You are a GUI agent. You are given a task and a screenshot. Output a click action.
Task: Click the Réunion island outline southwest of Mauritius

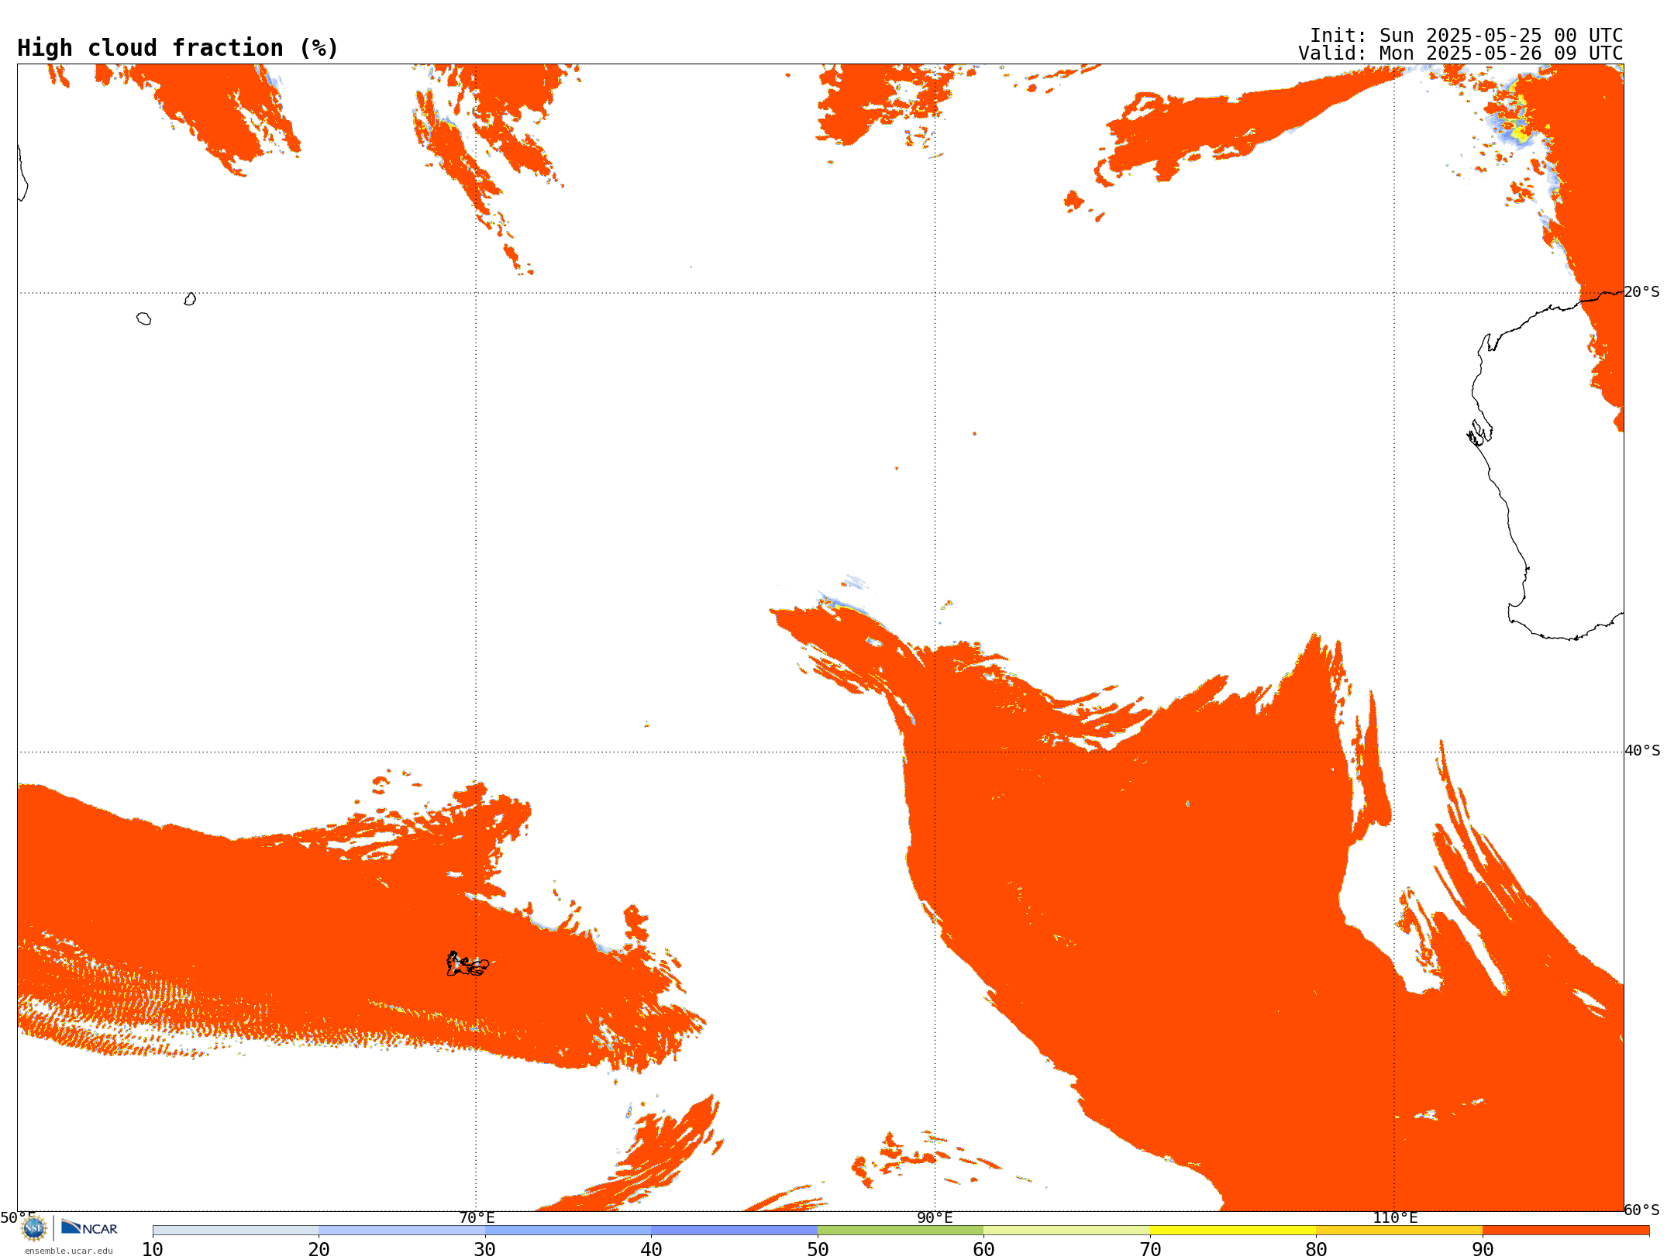(x=143, y=318)
